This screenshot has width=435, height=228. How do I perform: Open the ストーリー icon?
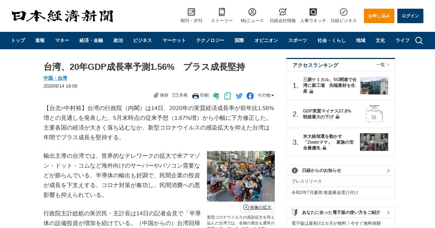pos(222,12)
